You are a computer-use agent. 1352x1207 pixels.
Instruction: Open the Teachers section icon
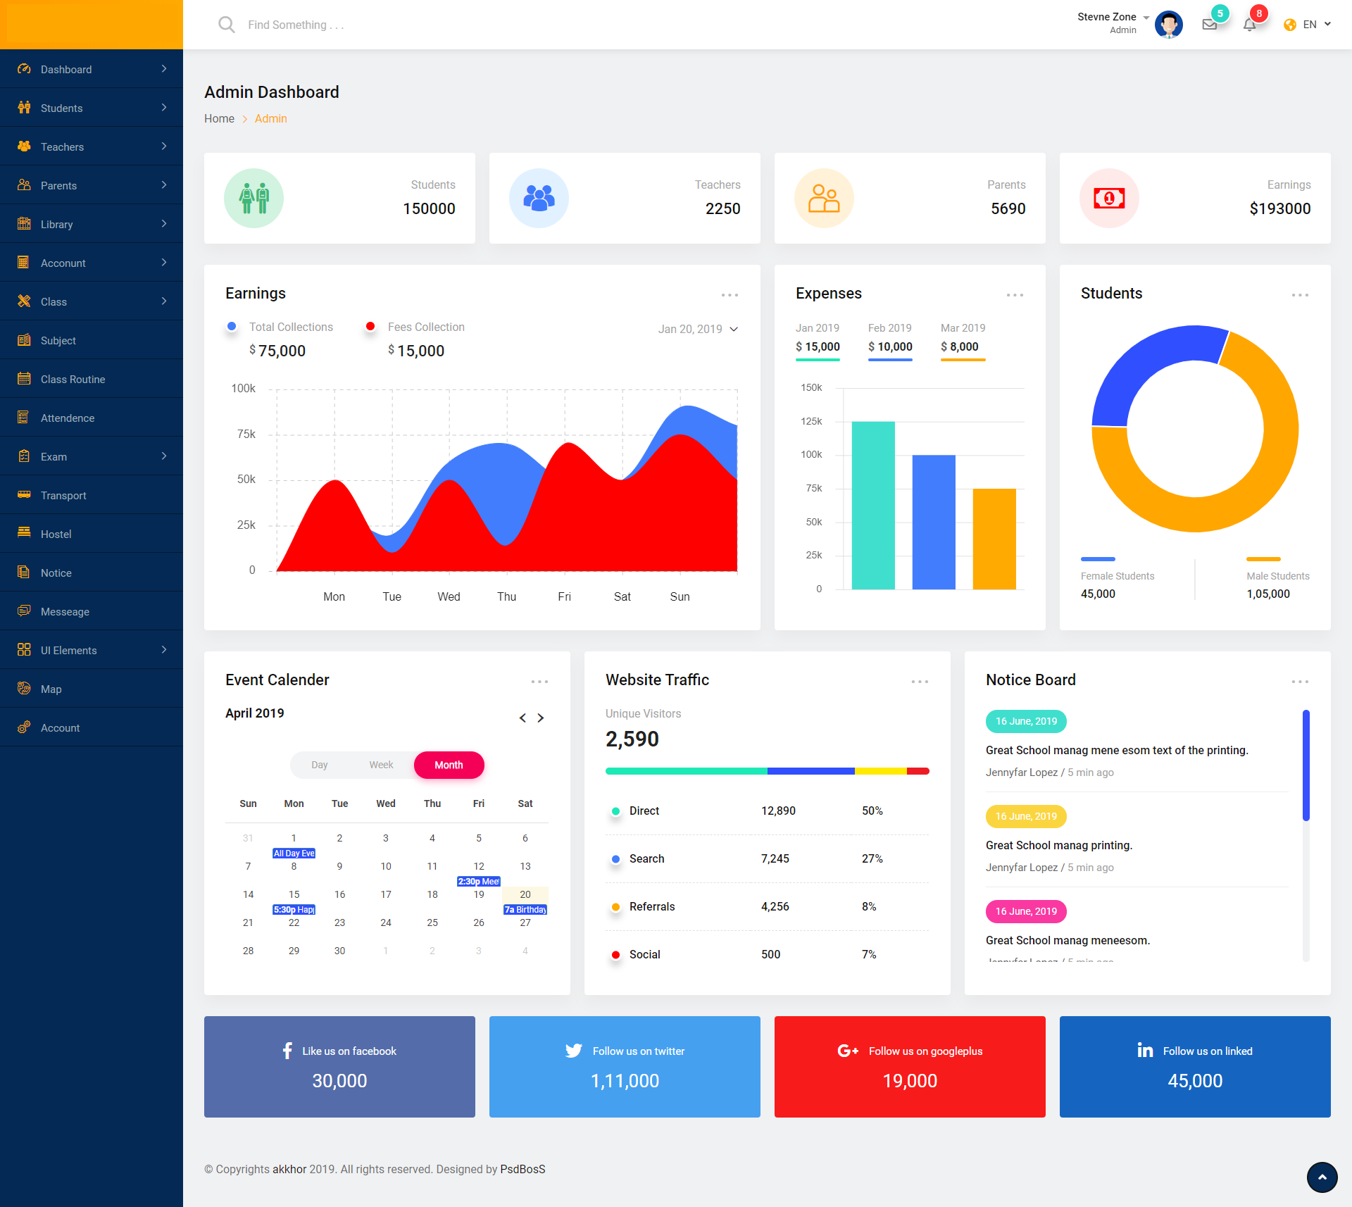click(24, 146)
